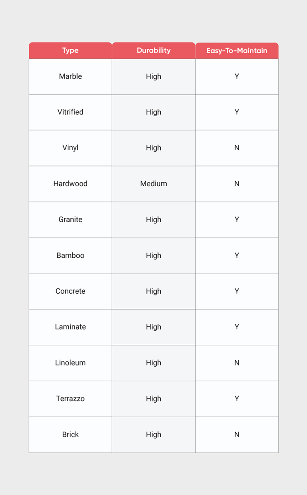The height and width of the screenshot is (495, 307).
Task: Select the Linoleum cell
Action: pyautogui.click(x=70, y=363)
